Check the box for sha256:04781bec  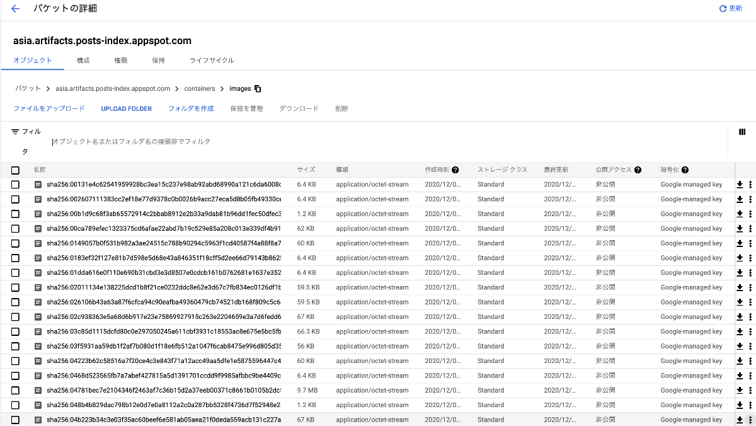16,391
